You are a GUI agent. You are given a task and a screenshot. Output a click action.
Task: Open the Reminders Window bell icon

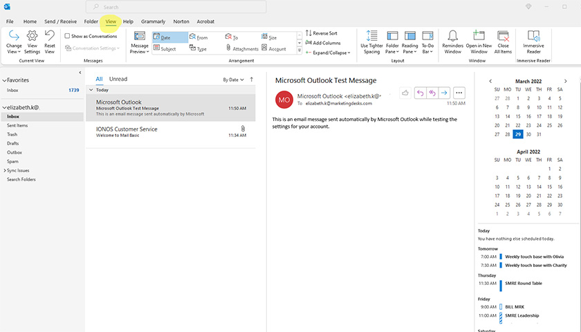[453, 41]
